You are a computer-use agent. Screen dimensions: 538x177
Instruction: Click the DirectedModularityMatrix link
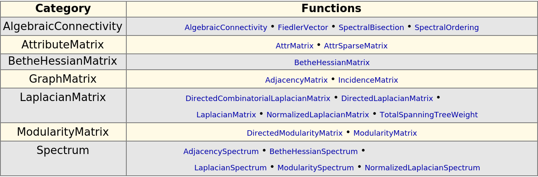coord(295,134)
